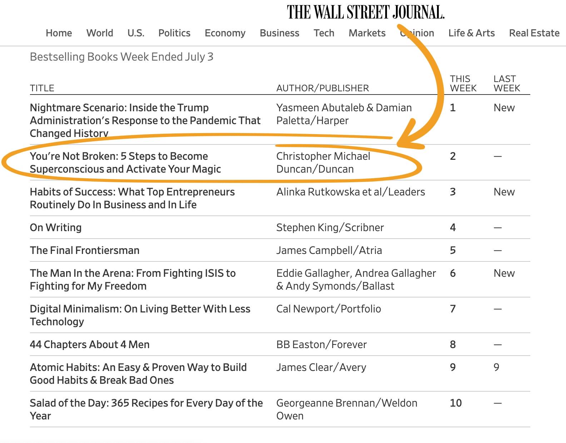Image resolution: width=566 pixels, height=443 pixels.
Task: Select the Atomic Habits book title
Action: click(x=138, y=374)
